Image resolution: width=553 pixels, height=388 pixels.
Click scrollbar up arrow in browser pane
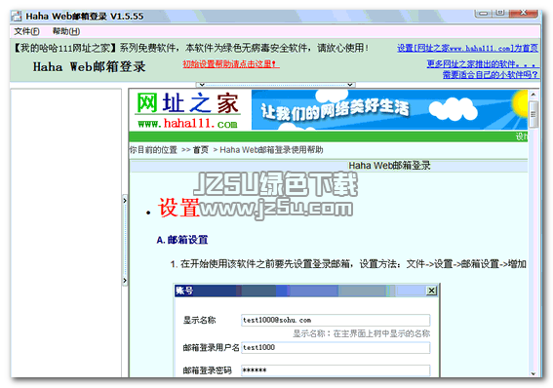point(533,95)
